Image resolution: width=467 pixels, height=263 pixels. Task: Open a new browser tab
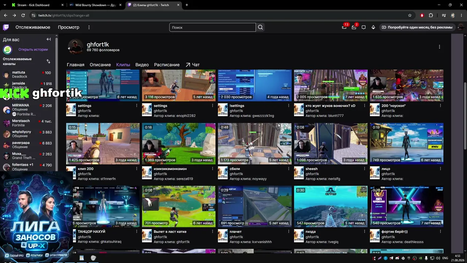(x=187, y=5)
